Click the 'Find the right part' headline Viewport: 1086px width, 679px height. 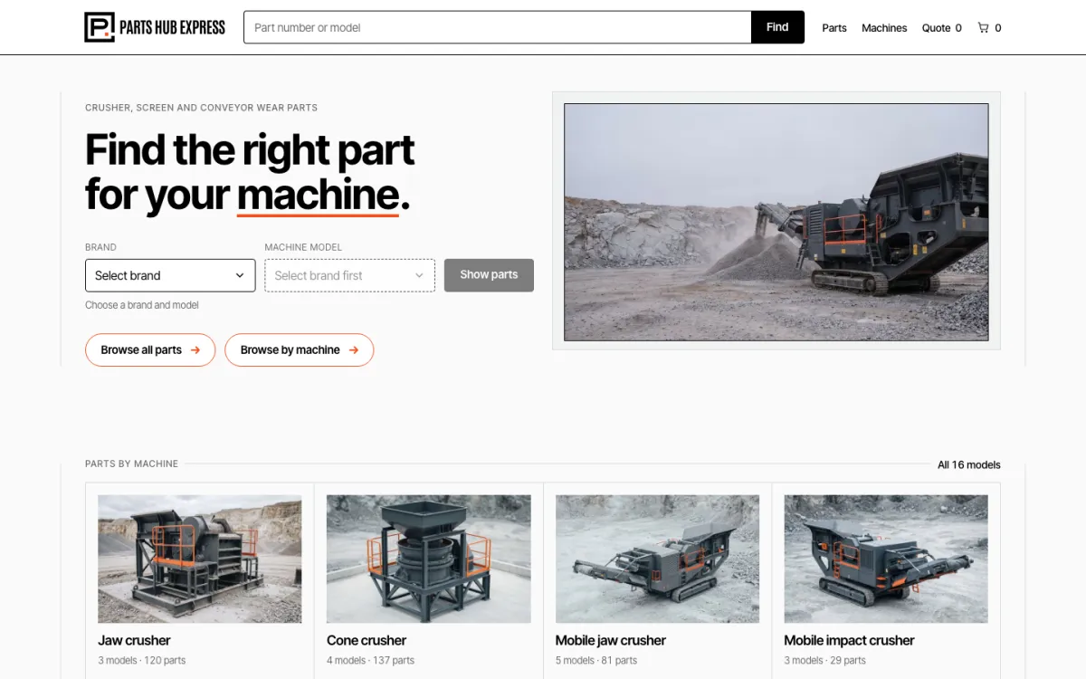(250, 150)
